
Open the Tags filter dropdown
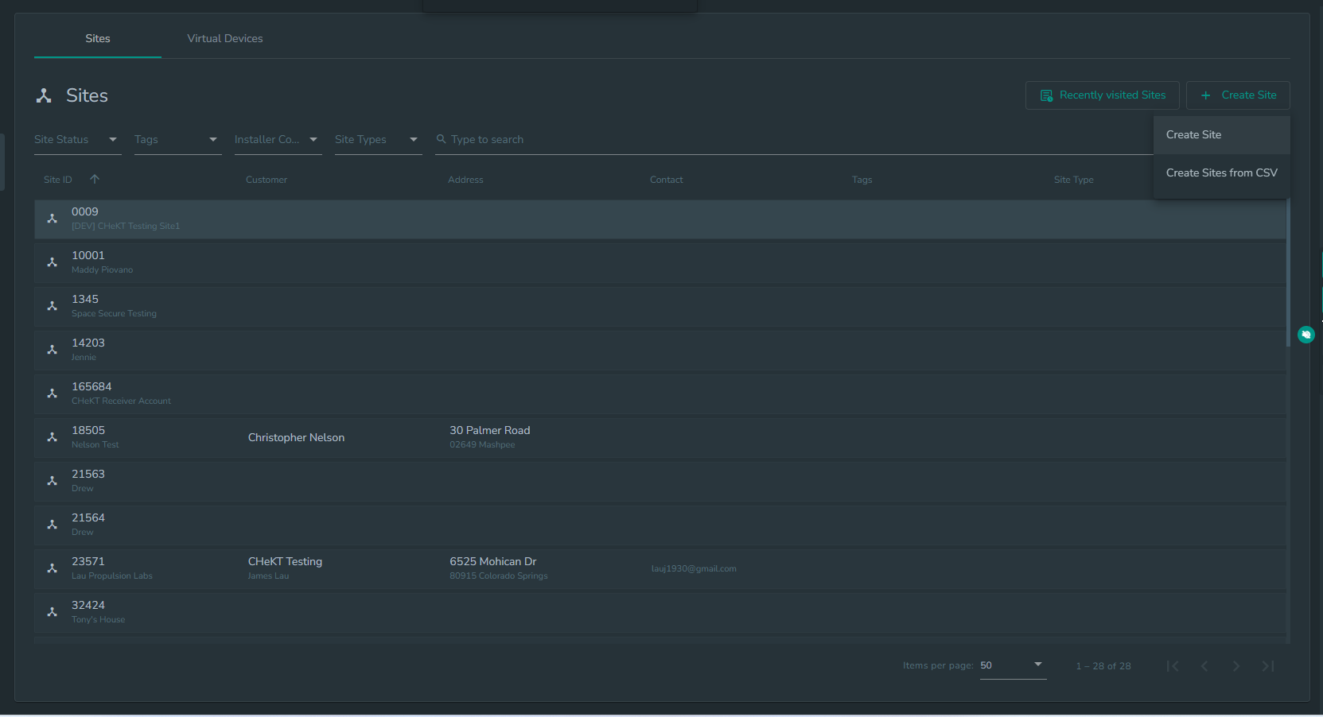tap(177, 140)
